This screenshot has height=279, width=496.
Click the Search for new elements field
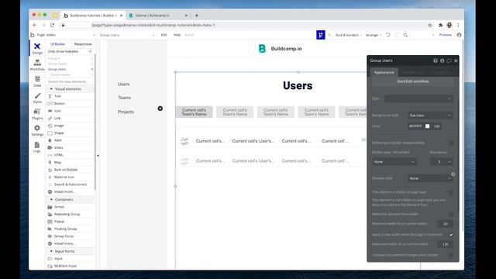[x=71, y=81]
